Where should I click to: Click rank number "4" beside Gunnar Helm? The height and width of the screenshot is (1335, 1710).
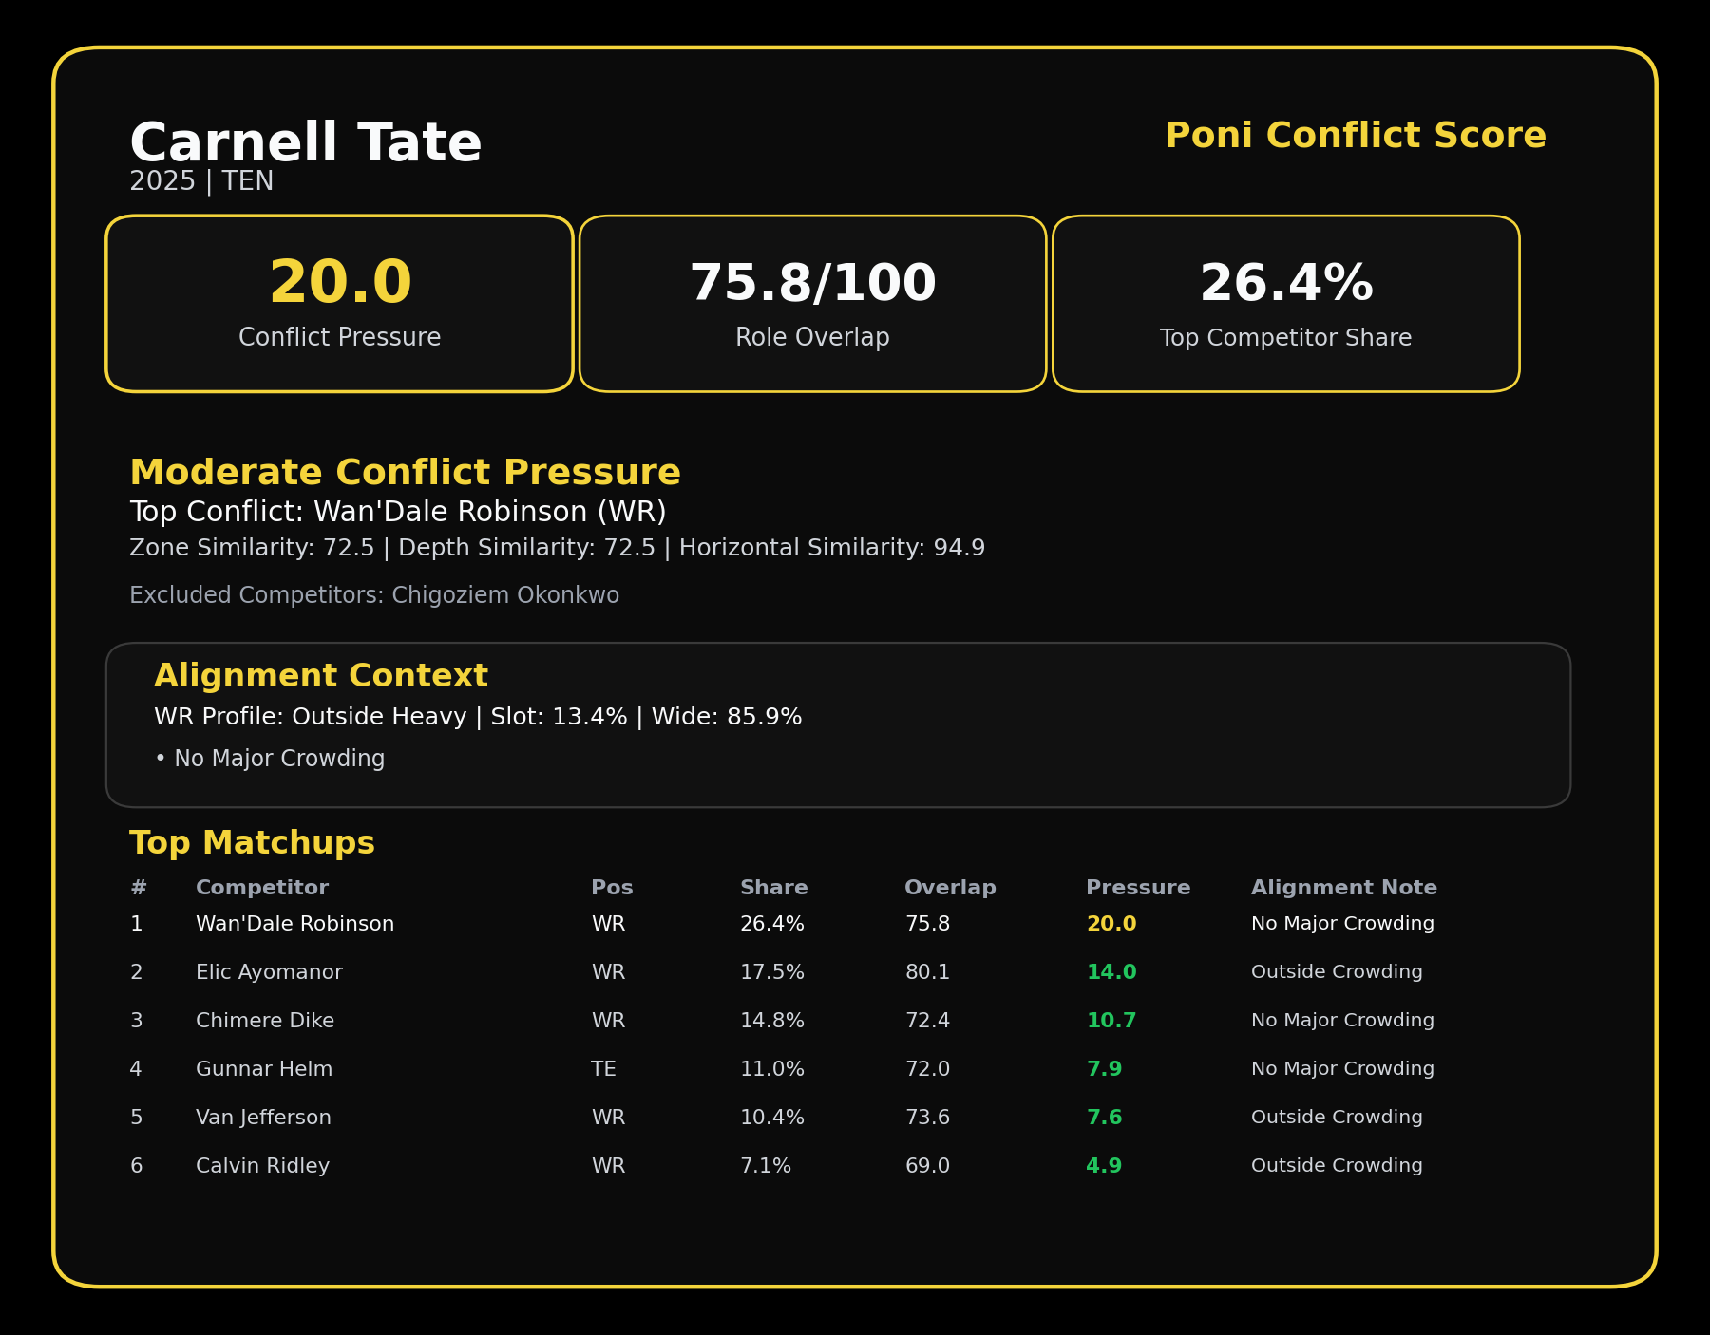point(136,1069)
